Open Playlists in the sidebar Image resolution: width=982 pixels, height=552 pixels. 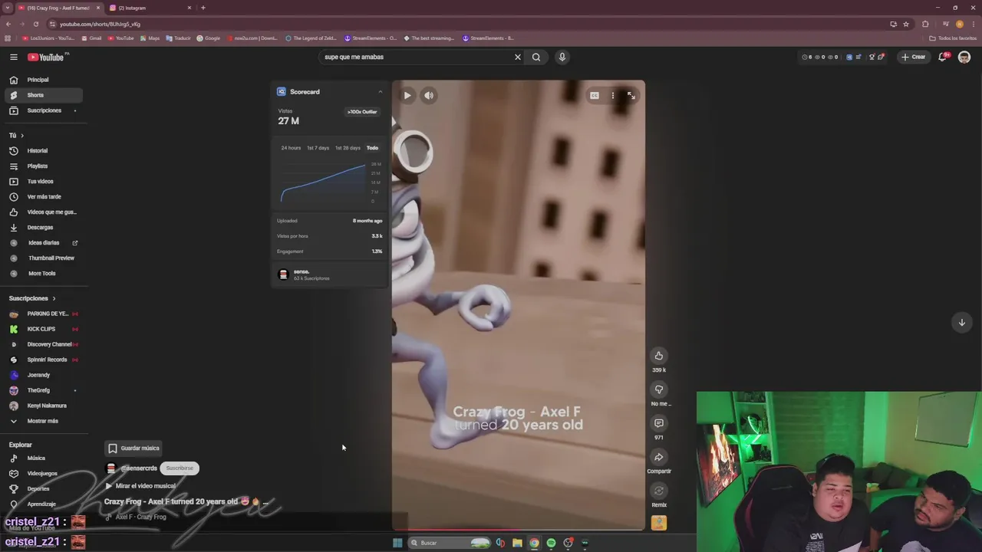[43, 166]
